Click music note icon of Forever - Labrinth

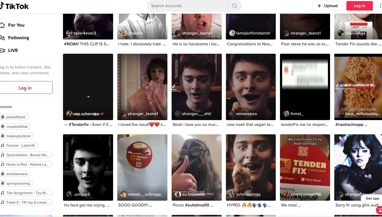coord(3,146)
